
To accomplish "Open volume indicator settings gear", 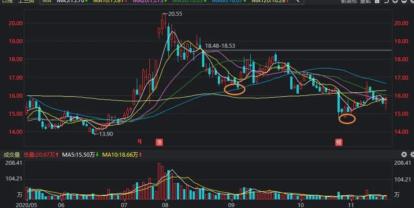I will (412, 154).
